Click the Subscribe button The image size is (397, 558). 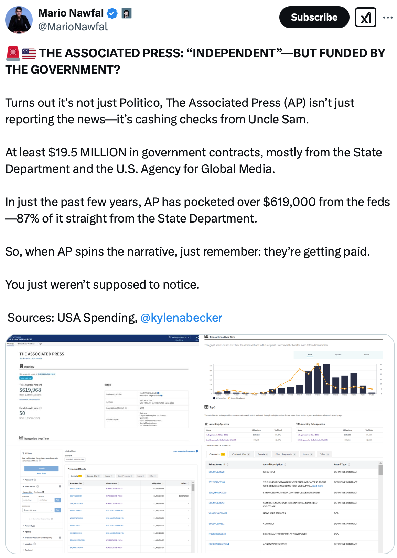point(314,17)
